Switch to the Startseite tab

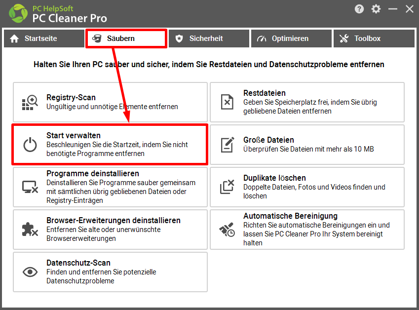point(44,39)
